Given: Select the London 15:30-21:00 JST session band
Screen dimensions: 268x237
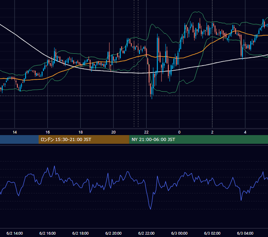Looking at the screenshot, I should (84, 139).
